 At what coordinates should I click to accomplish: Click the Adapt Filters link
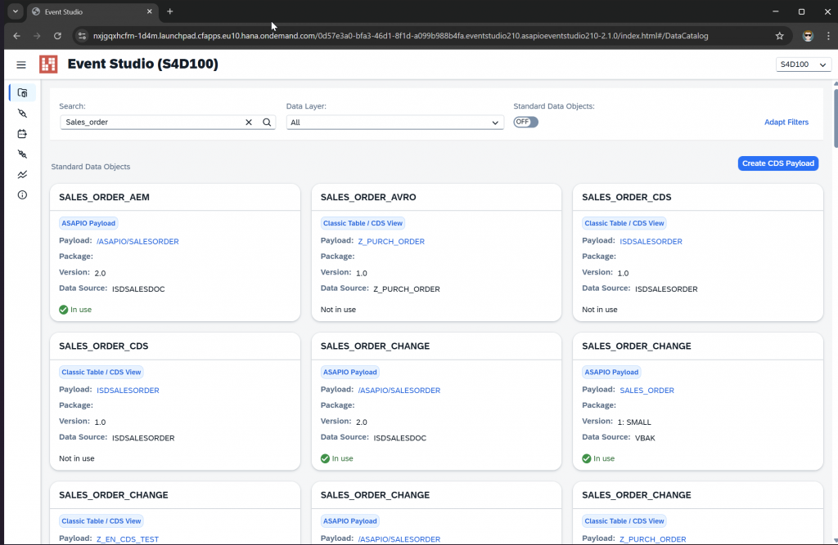coord(786,122)
